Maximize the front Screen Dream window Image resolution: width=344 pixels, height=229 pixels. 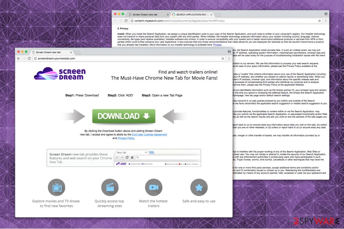[x=26, y=52]
